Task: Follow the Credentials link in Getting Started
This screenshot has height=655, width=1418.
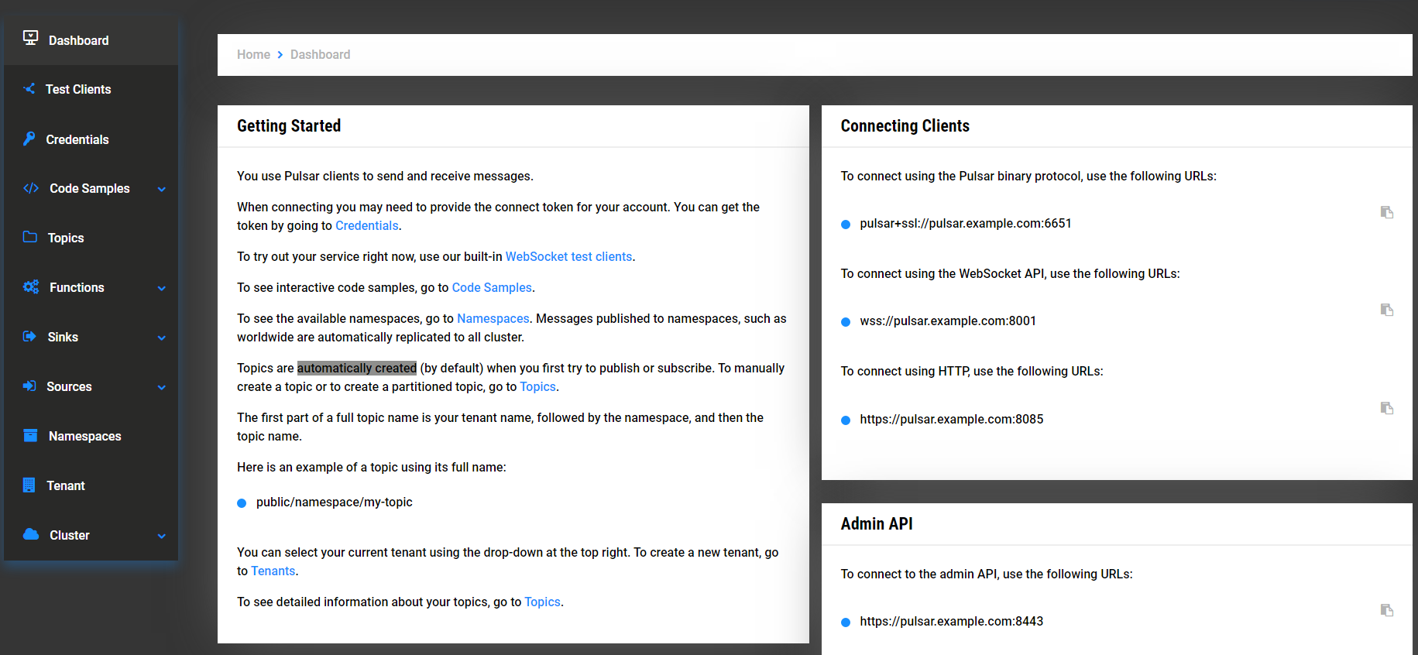Action: click(x=367, y=225)
